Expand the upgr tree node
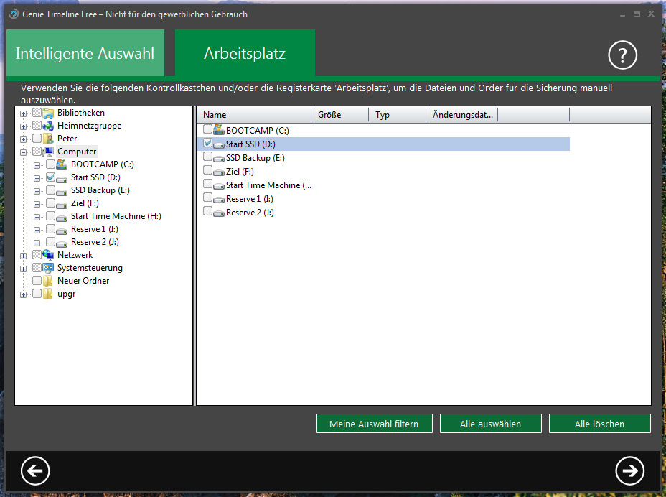This screenshot has width=666, height=497. click(24, 294)
